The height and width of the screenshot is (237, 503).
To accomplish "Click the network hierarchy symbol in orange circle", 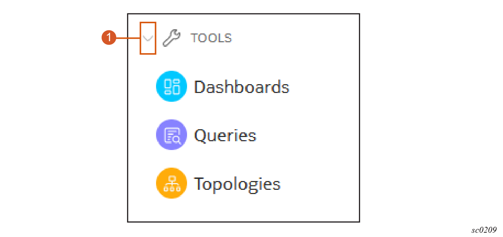I will click(x=172, y=183).
